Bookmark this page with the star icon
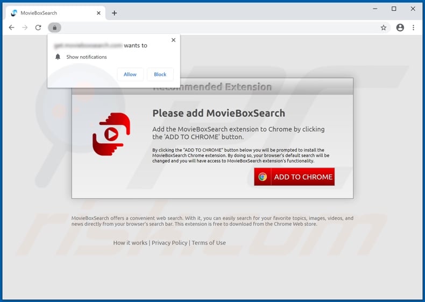 point(384,27)
